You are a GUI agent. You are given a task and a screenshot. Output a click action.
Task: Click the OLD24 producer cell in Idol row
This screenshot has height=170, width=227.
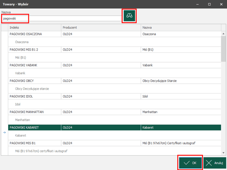(101, 96)
